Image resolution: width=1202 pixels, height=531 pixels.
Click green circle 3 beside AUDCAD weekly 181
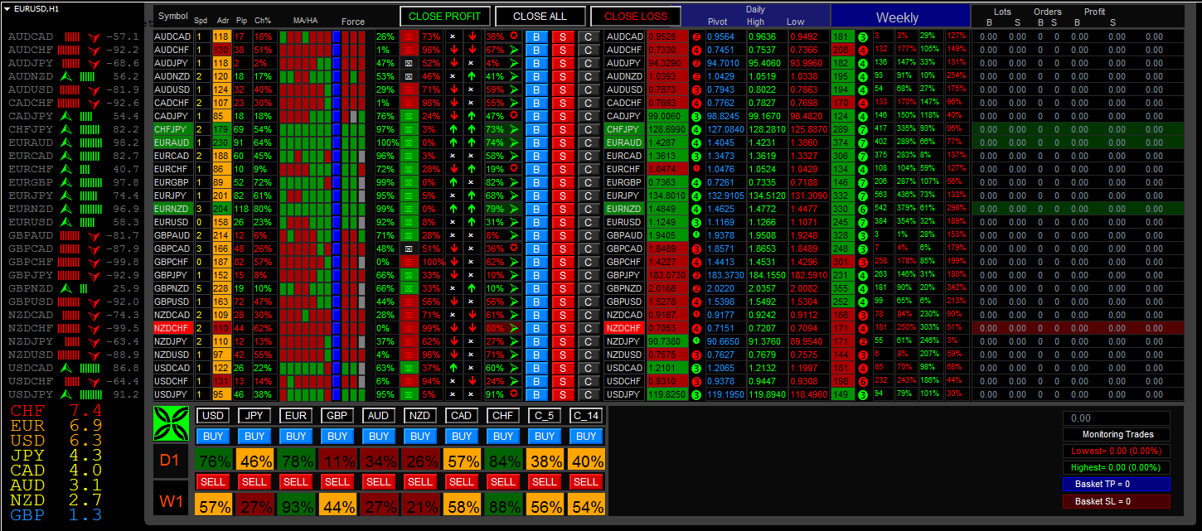click(x=863, y=36)
